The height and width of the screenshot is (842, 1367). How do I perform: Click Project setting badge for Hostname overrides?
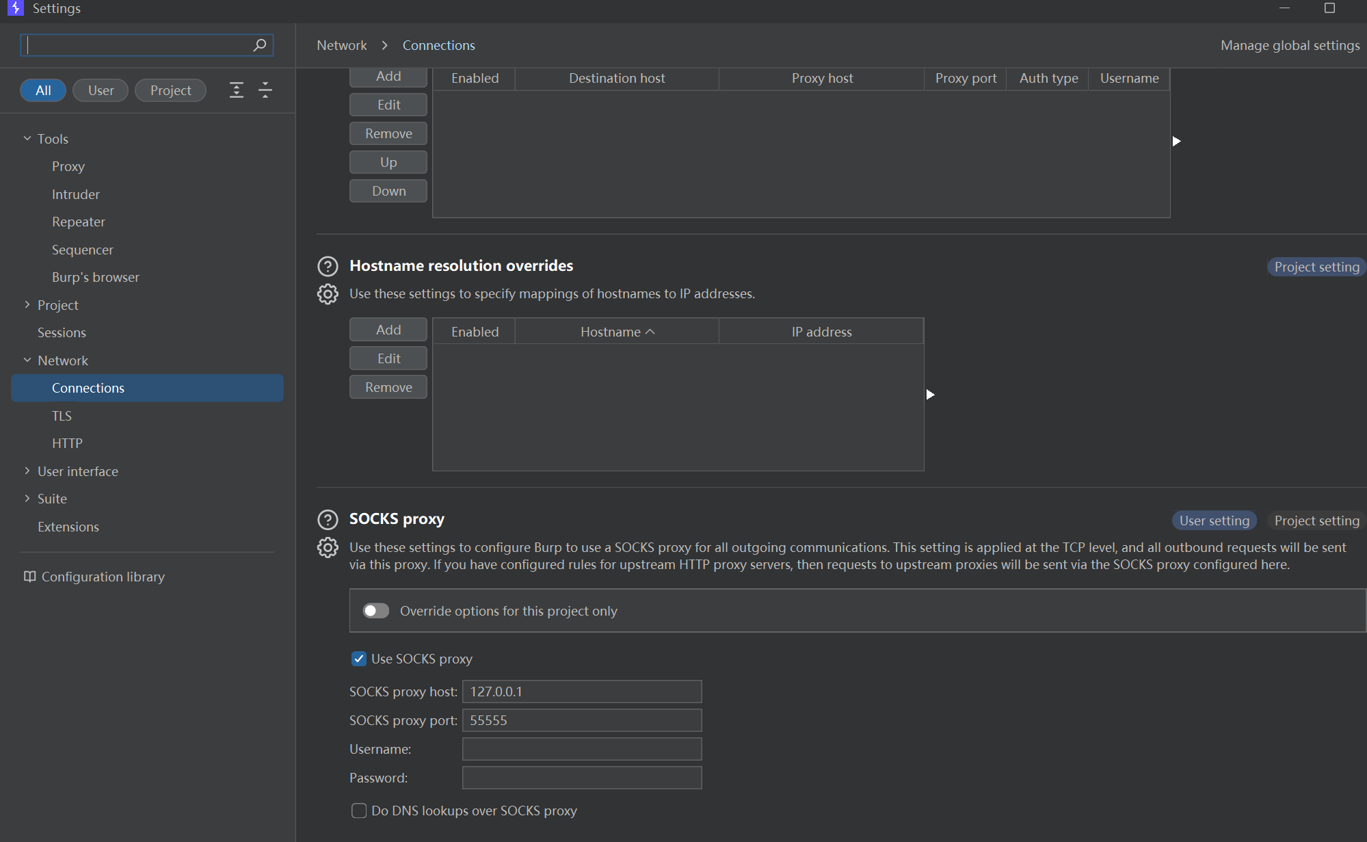click(x=1316, y=267)
